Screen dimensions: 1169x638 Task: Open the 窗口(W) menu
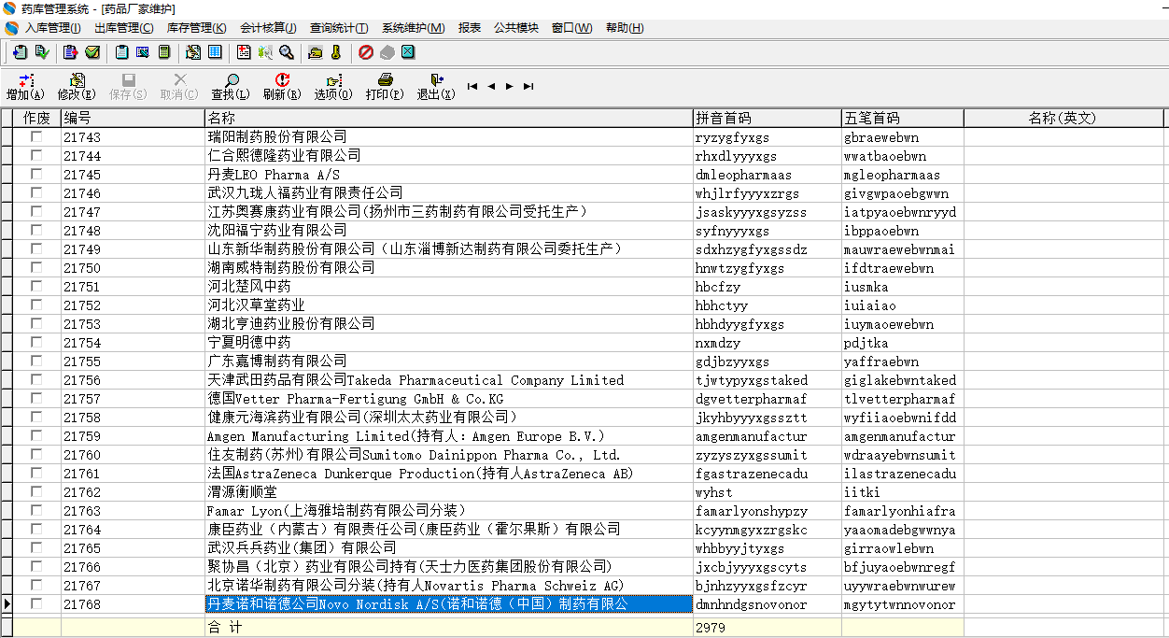pos(571,28)
